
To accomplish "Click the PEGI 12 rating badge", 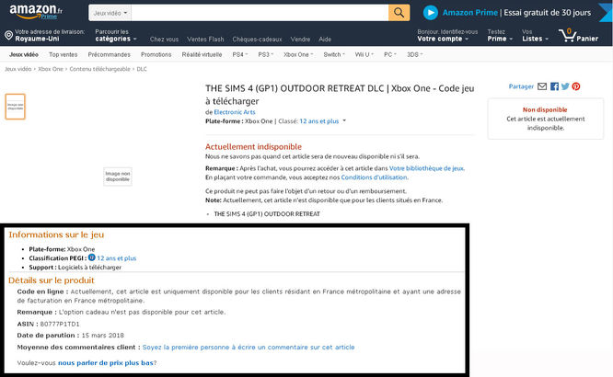I will tap(91, 257).
